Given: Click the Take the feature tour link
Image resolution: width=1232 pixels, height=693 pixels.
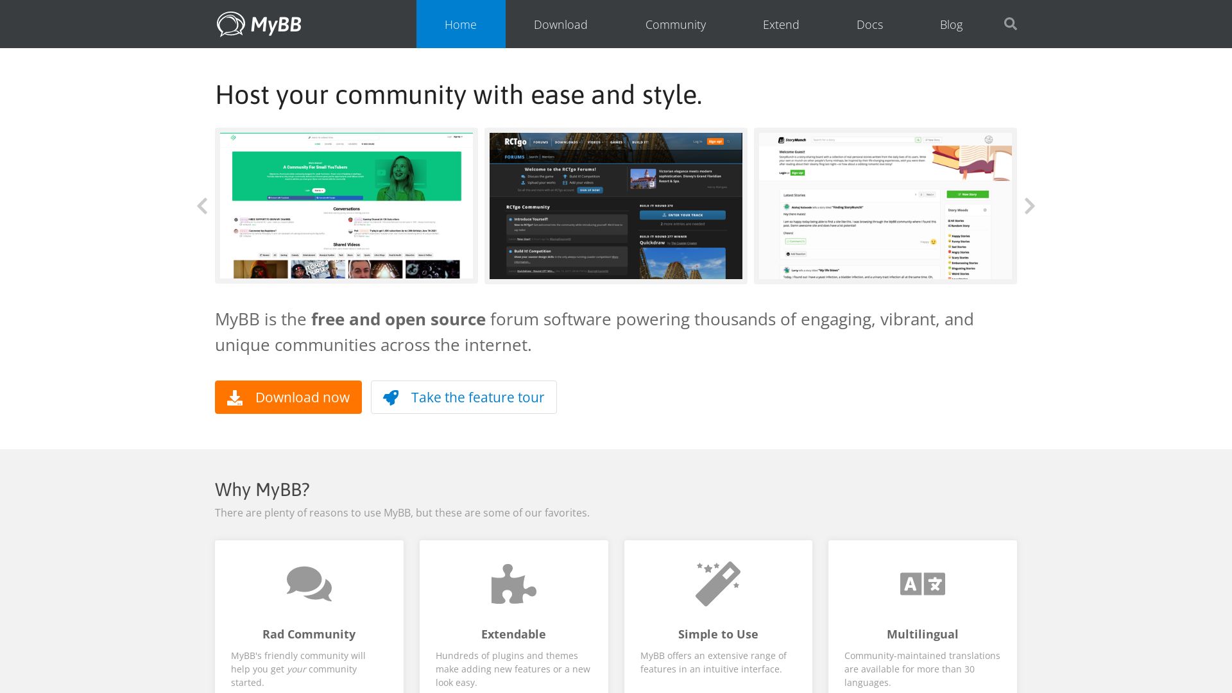Looking at the screenshot, I should tap(464, 397).
